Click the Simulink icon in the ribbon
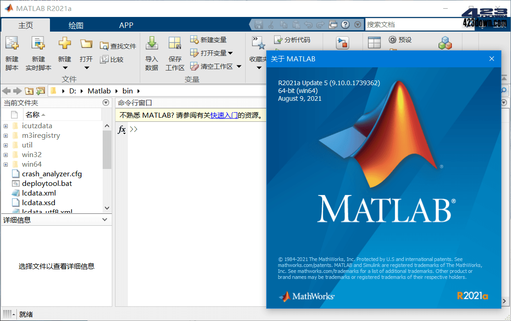The image size is (511, 321). point(342,43)
